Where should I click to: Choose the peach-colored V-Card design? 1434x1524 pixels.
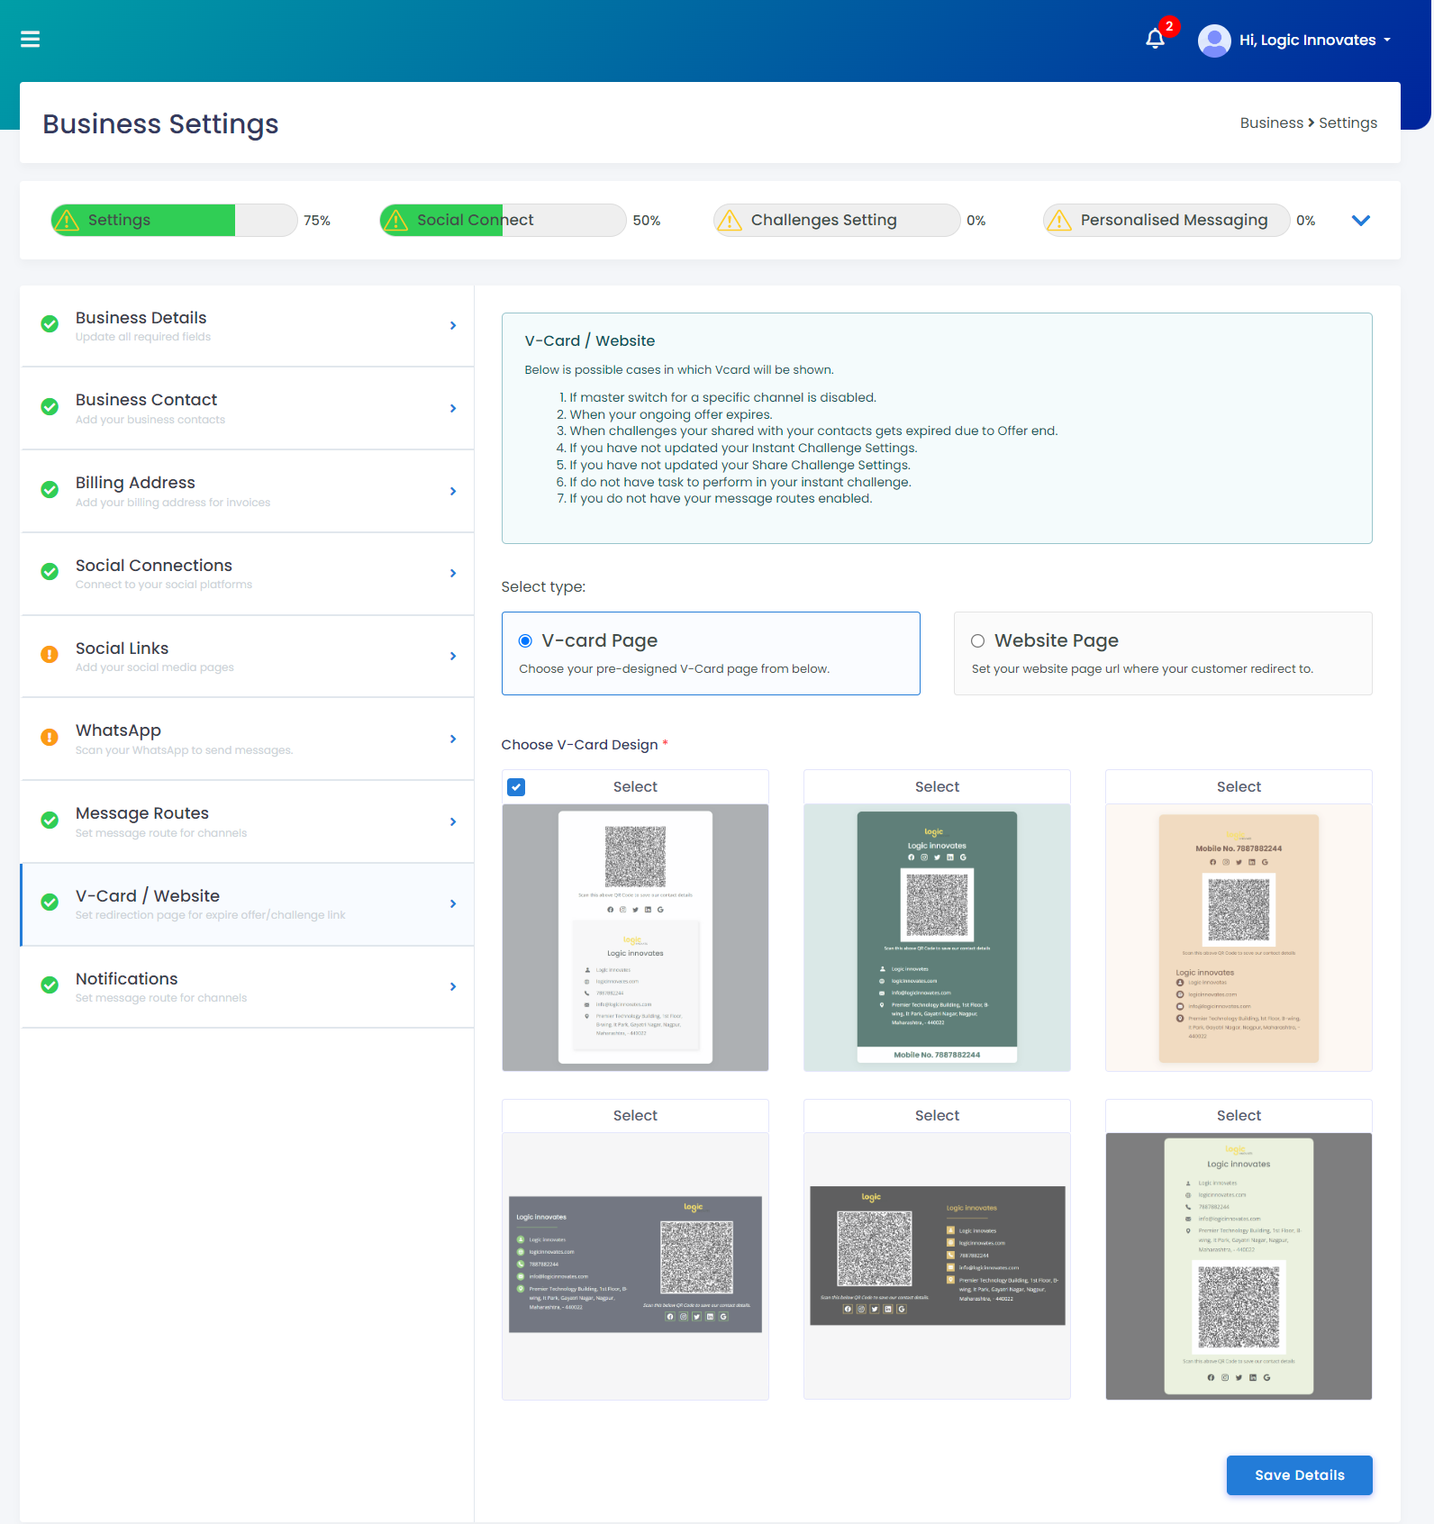[x=1239, y=938]
